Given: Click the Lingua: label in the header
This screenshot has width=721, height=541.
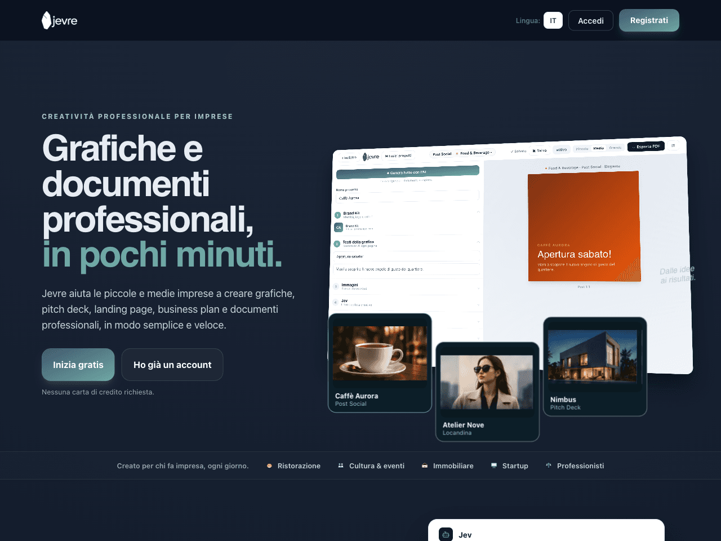Looking at the screenshot, I should (528, 21).
